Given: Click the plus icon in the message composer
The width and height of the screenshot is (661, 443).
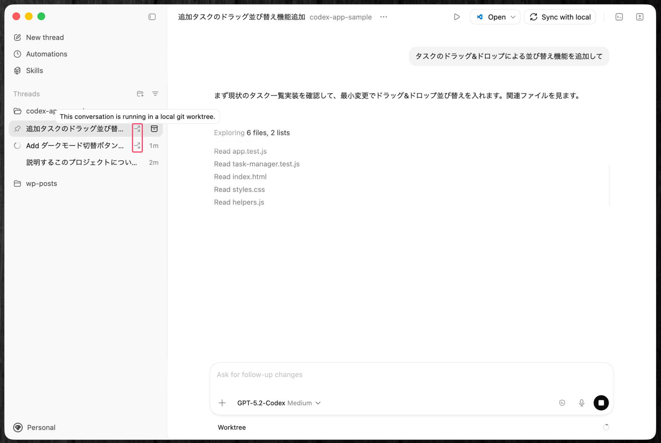Looking at the screenshot, I should point(222,403).
